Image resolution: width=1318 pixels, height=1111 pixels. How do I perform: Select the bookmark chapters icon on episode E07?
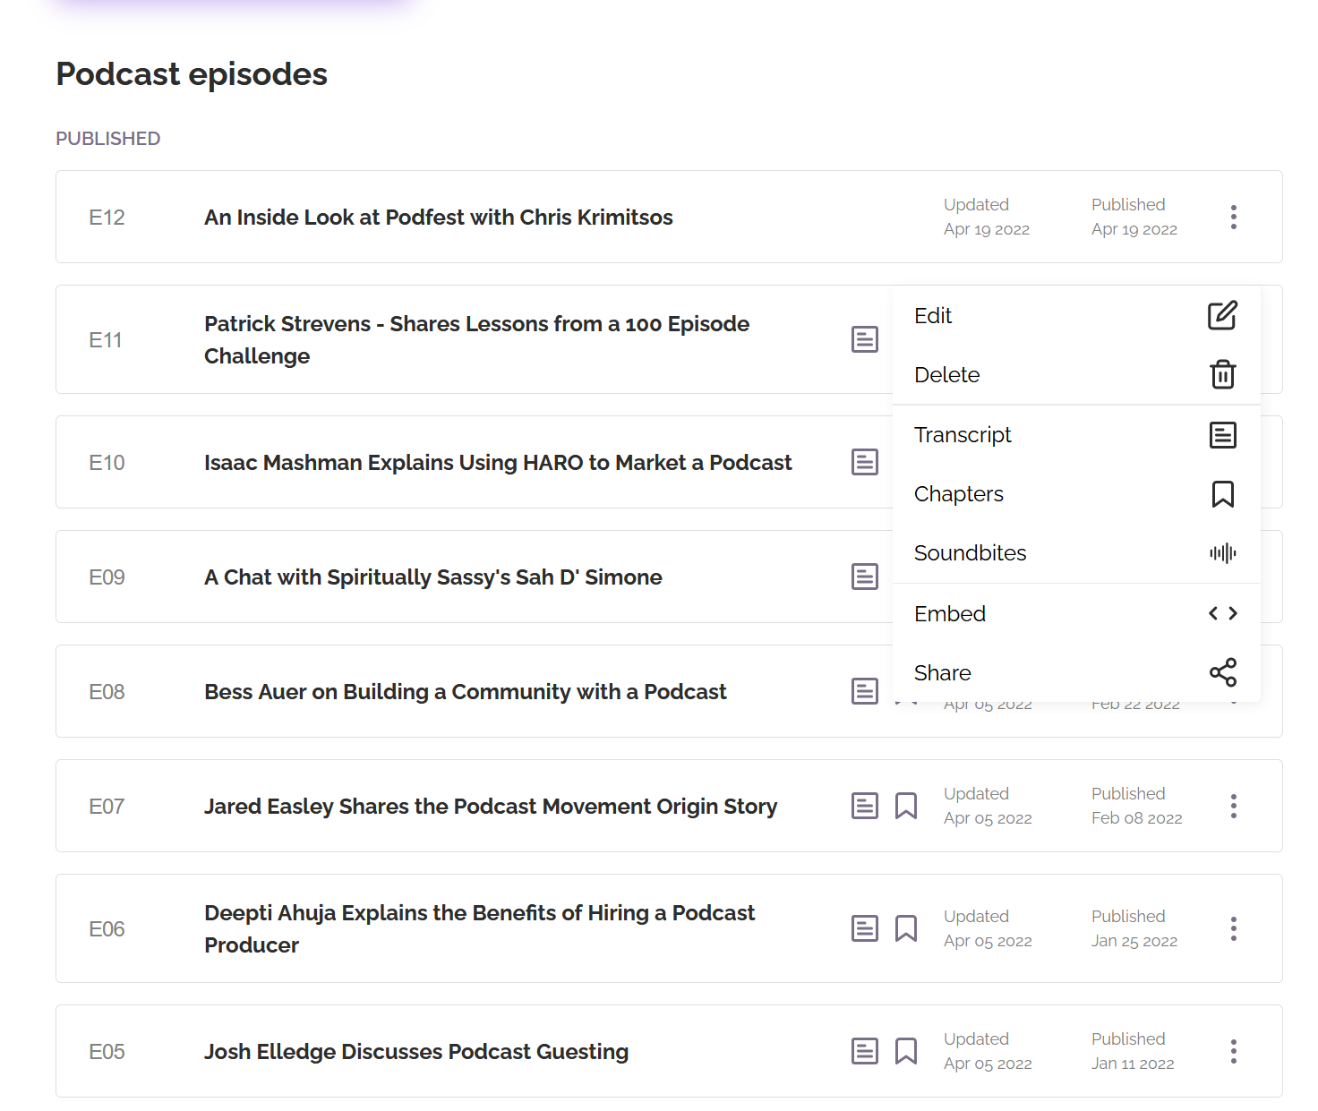905,806
